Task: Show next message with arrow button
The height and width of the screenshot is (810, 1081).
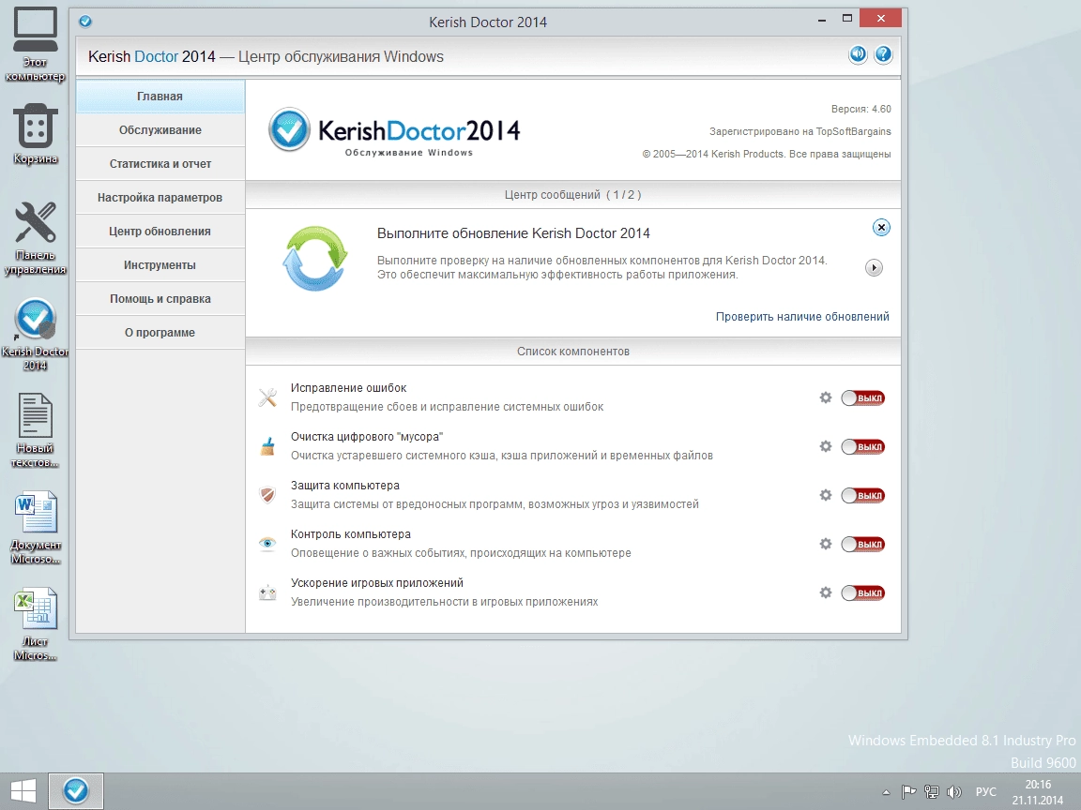Action: point(874,267)
